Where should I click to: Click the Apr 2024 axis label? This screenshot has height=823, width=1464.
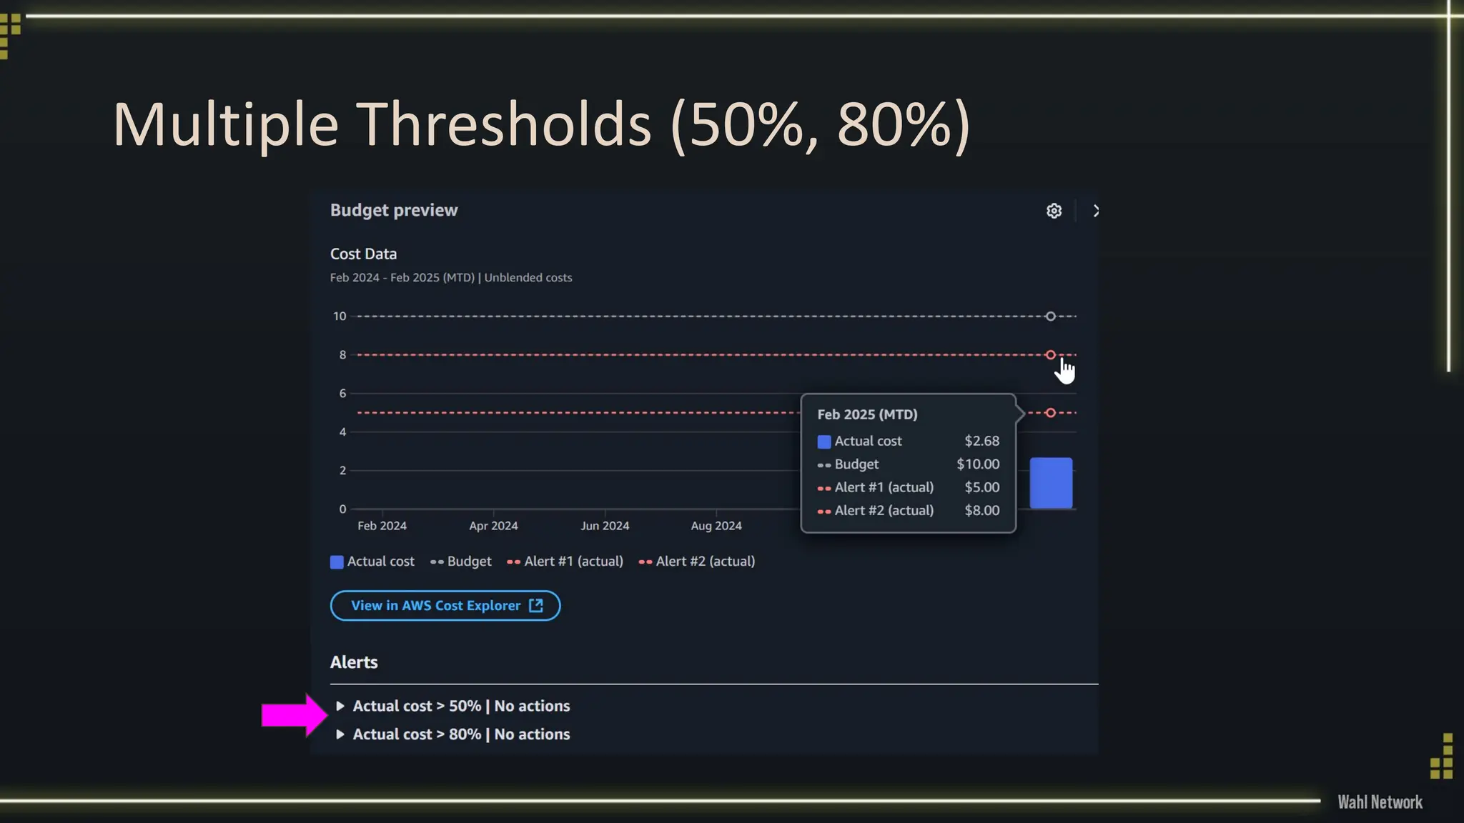tap(493, 526)
